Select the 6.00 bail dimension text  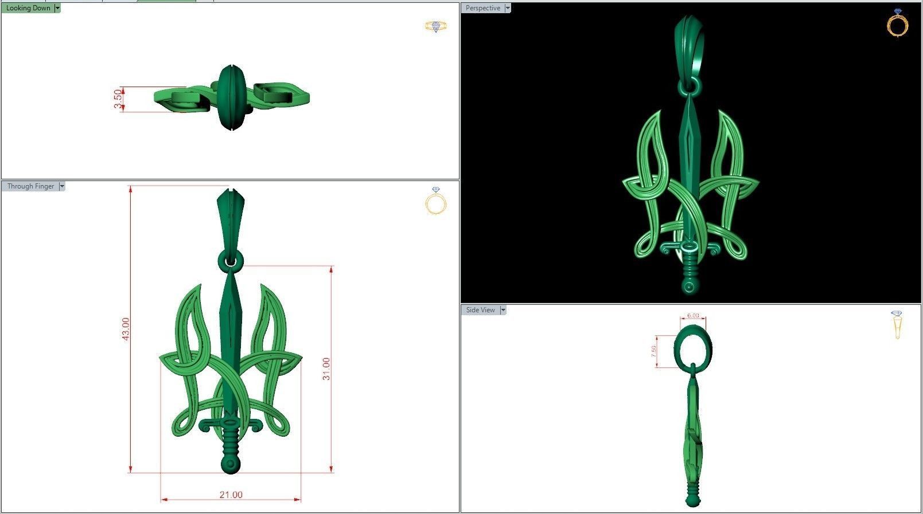click(x=693, y=316)
